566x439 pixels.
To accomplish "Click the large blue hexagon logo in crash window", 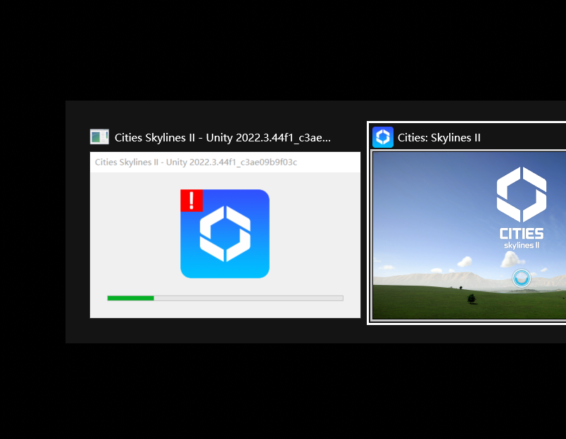I will (x=225, y=235).
